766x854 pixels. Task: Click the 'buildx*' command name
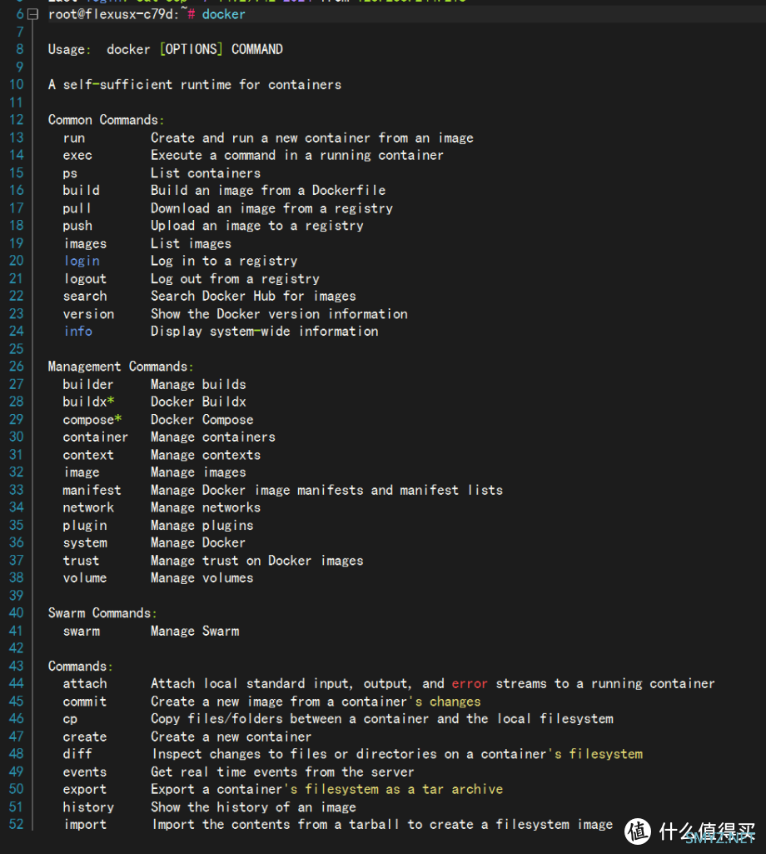89,402
